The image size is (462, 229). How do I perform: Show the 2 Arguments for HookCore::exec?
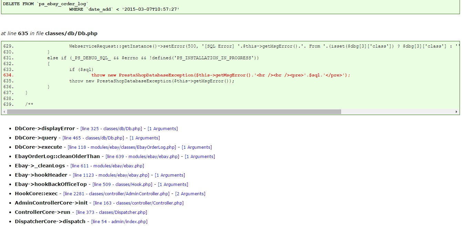coord(190,194)
